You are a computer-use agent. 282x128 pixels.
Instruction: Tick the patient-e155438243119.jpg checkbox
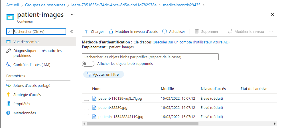[x=86, y=117]
